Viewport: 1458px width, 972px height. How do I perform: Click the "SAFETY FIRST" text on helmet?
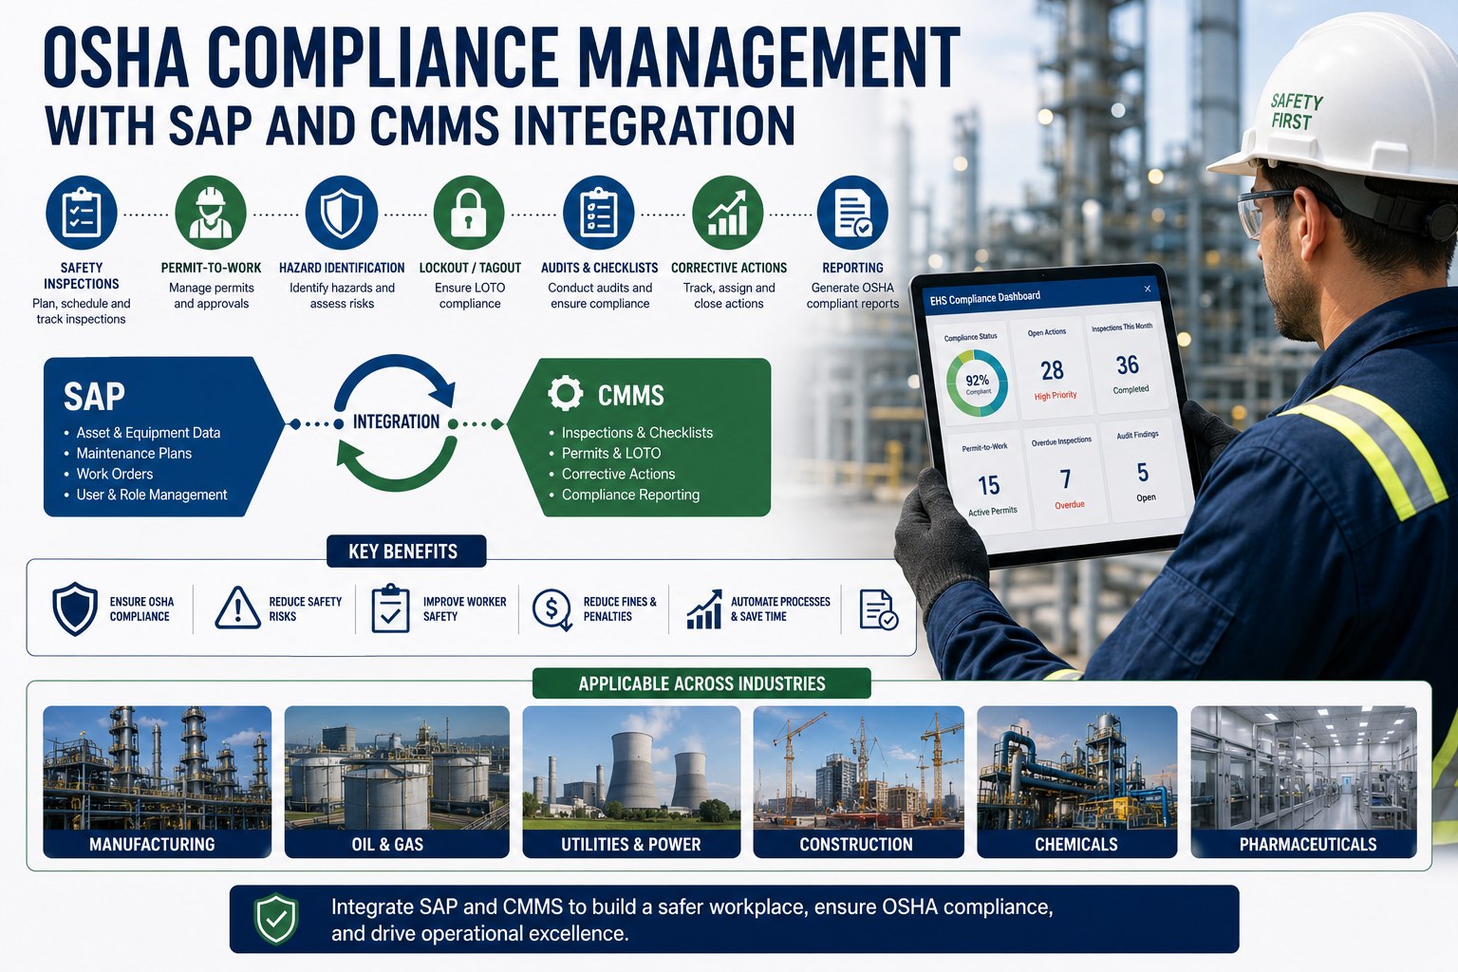1296,111
